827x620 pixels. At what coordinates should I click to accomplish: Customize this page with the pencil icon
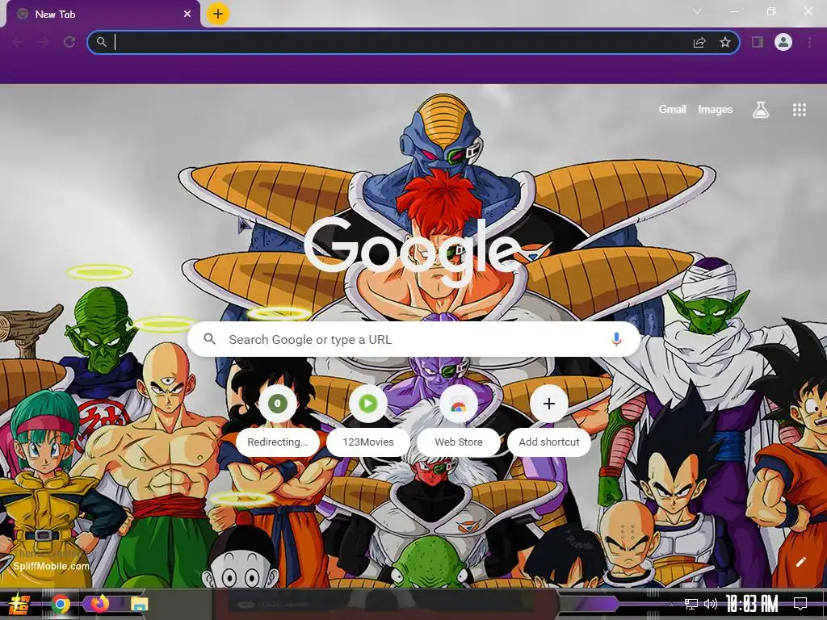[800, 562]
